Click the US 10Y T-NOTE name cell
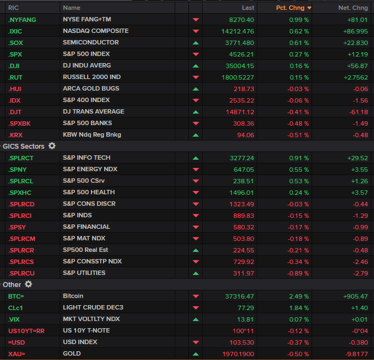 coord(87,330)
